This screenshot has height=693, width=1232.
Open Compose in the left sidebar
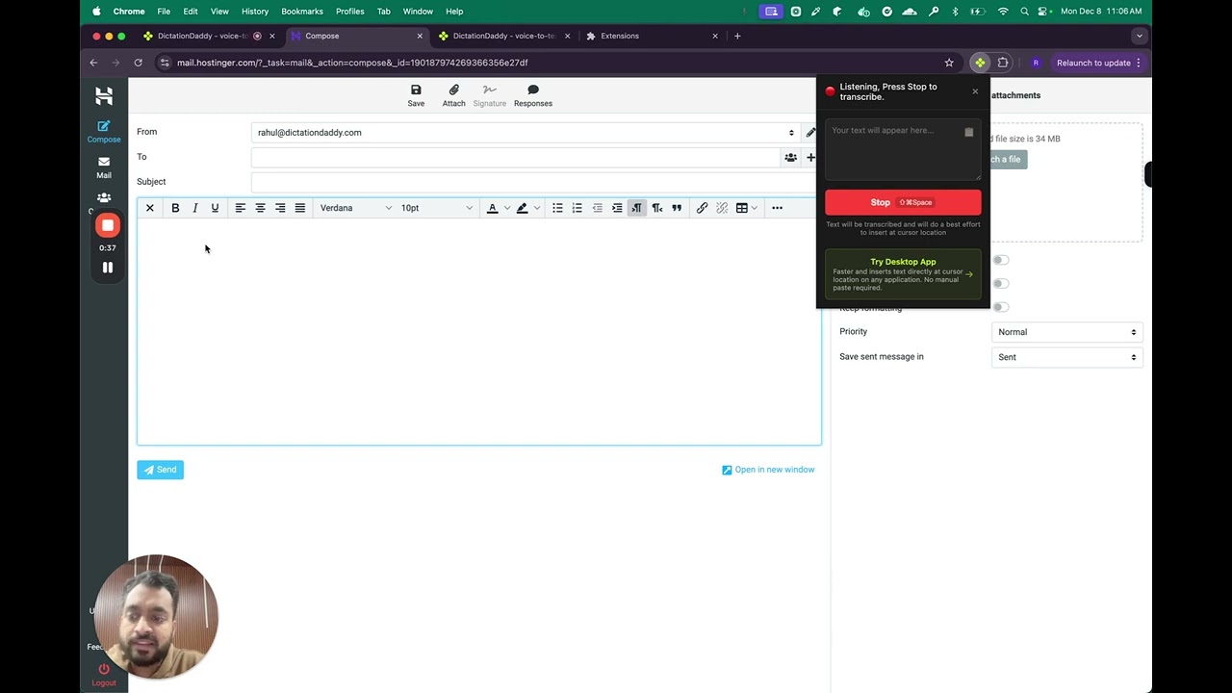(104, 132)
